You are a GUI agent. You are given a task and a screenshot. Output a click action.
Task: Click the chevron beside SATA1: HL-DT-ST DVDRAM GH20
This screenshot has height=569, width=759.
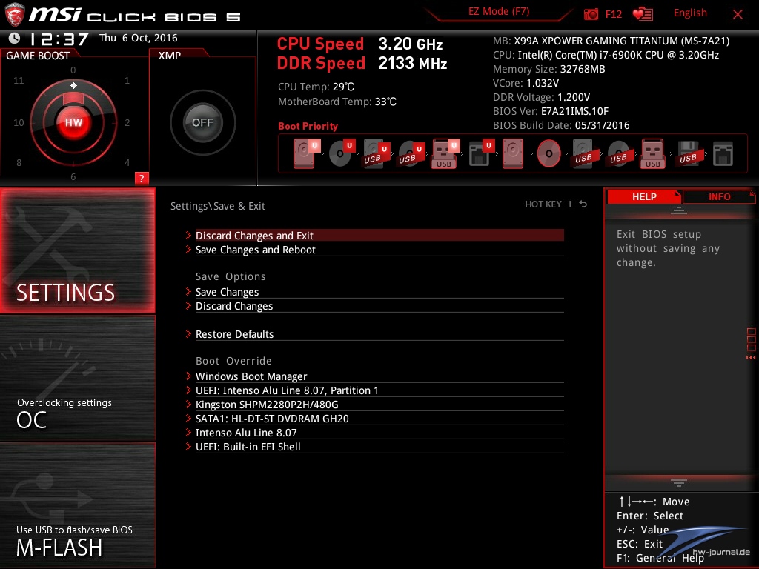coord(188,418)
